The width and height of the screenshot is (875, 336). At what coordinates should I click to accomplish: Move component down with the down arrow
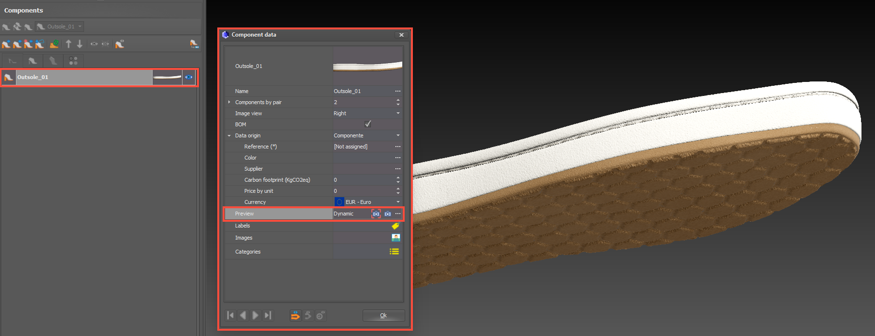[x=80, y=44]
